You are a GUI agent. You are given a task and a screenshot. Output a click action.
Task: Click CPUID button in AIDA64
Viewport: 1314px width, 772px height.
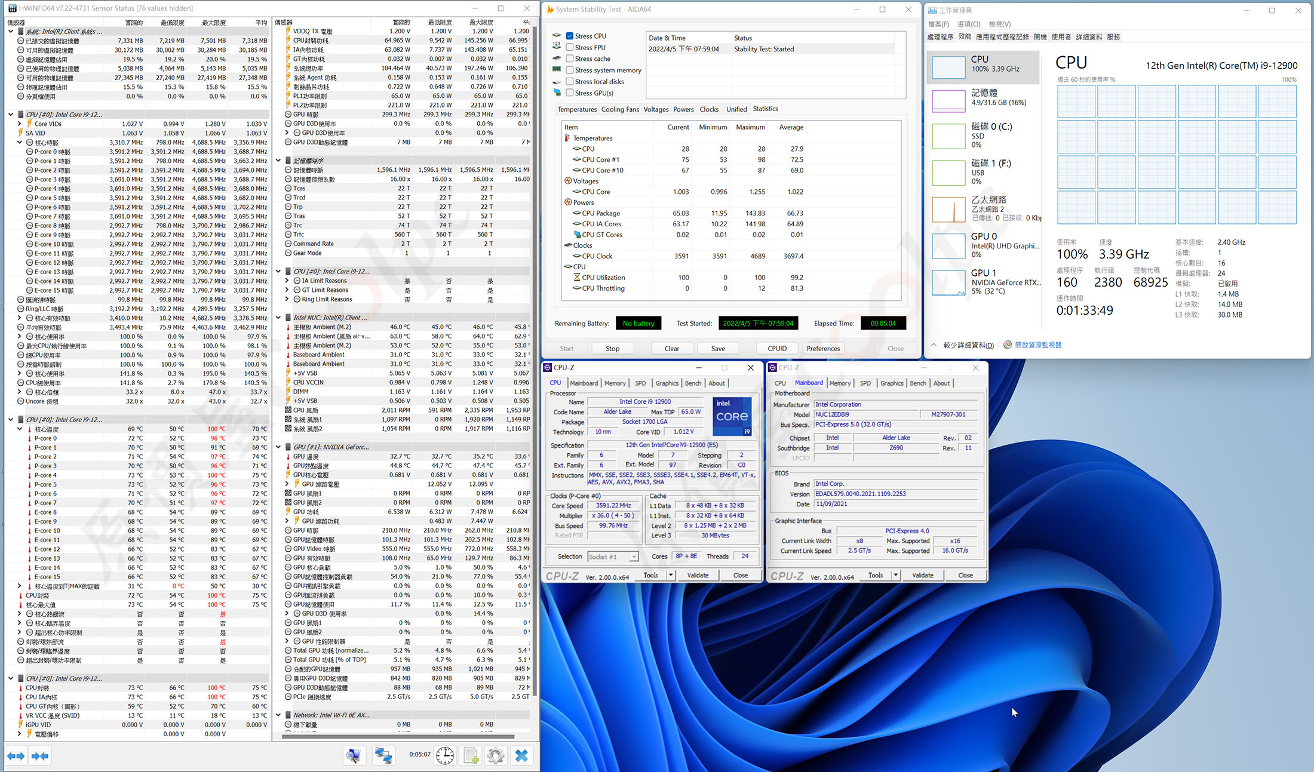(776, 348)
